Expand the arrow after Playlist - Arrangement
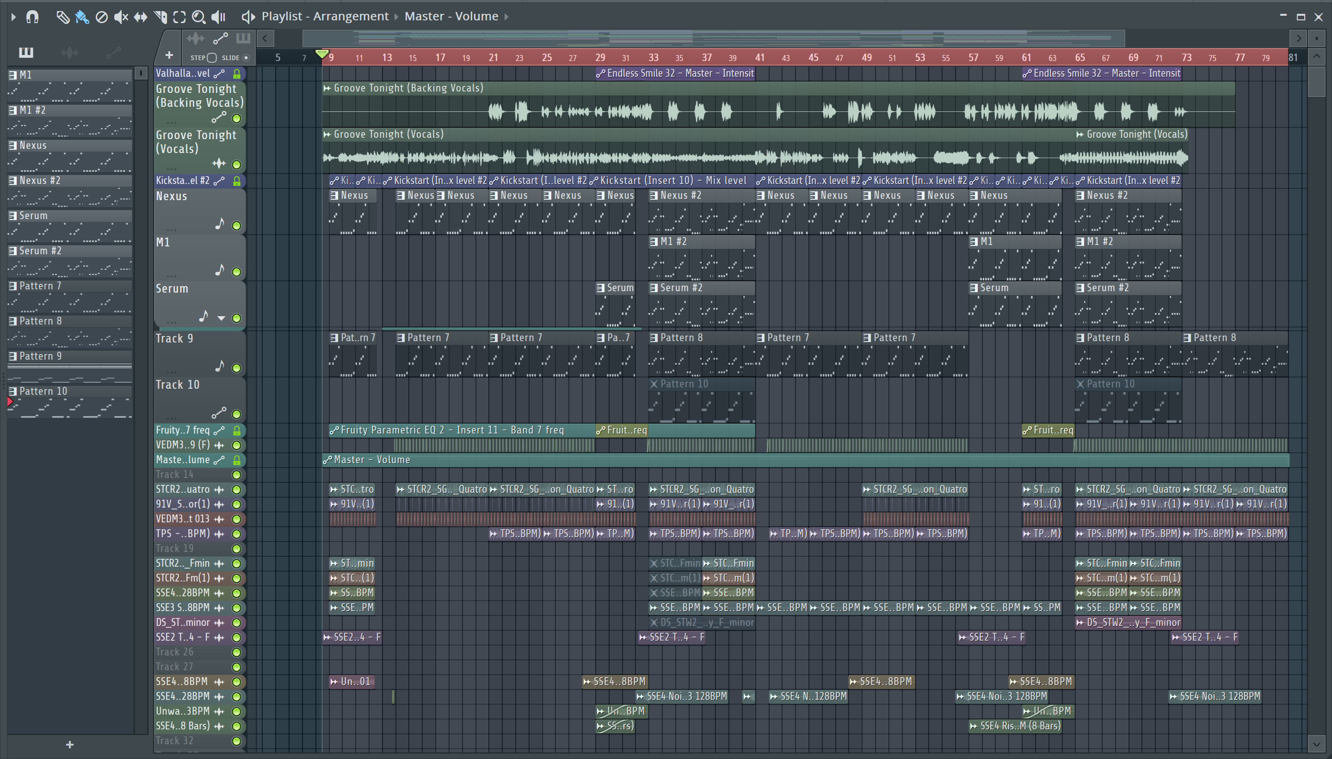 (x=396, y=17)
